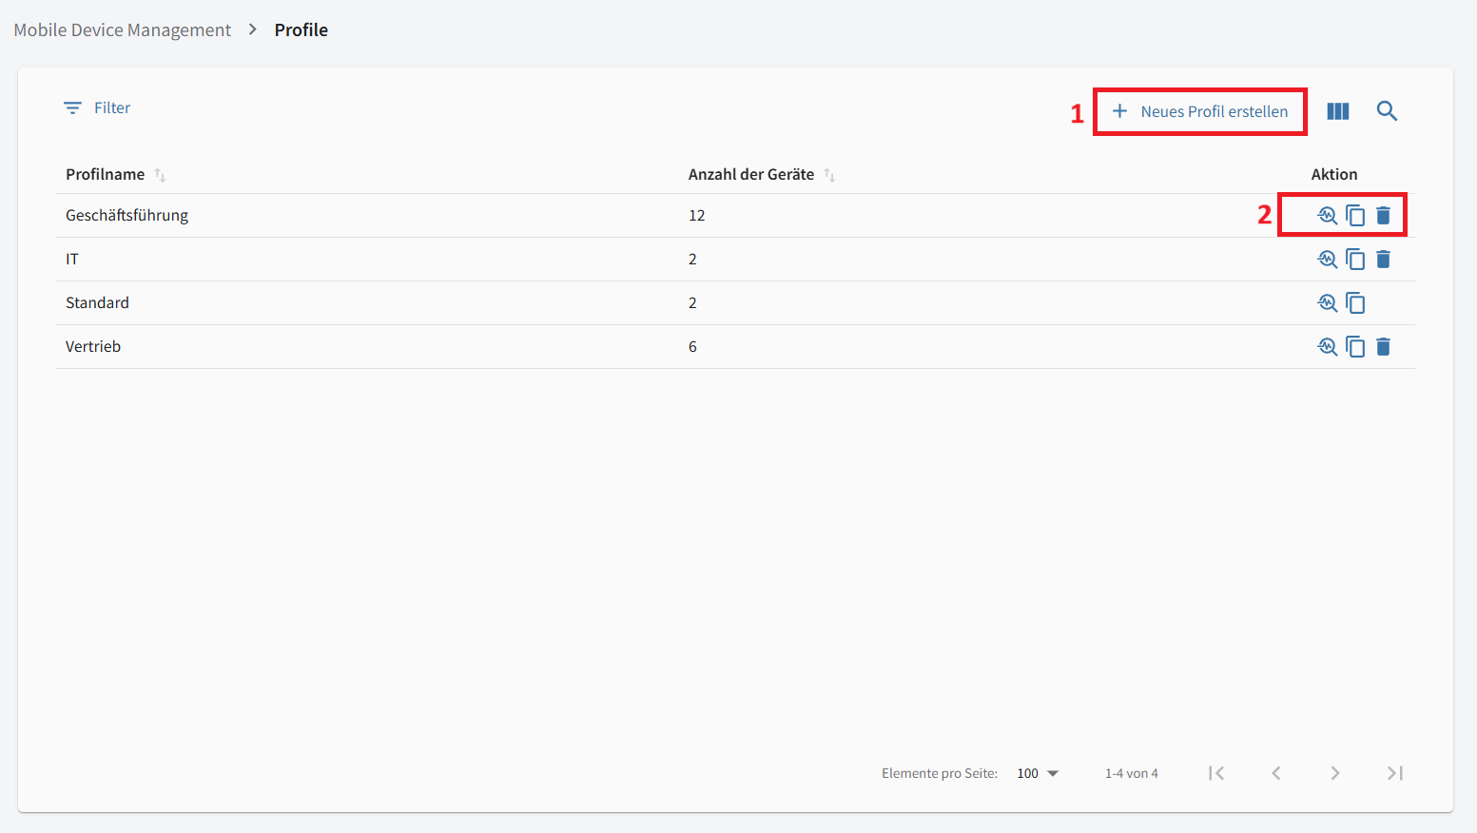Delete the Geschäftsführung profile via trash icon
This screenshot has width=1477, height=833.
1384,216
